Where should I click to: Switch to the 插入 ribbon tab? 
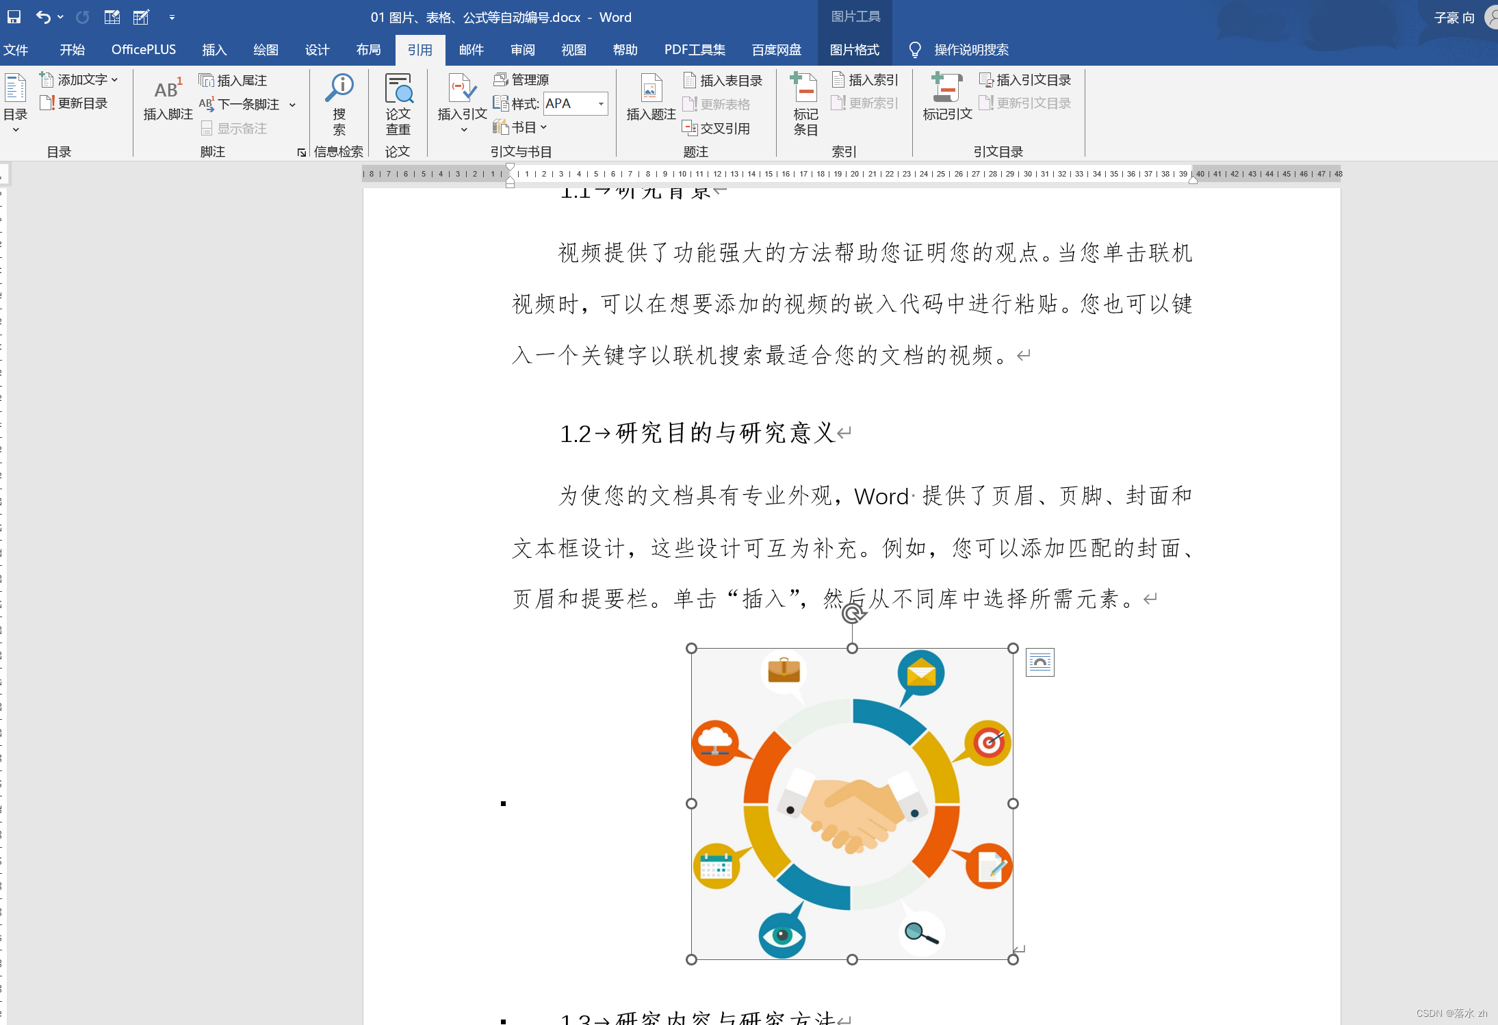pos(214,50)
